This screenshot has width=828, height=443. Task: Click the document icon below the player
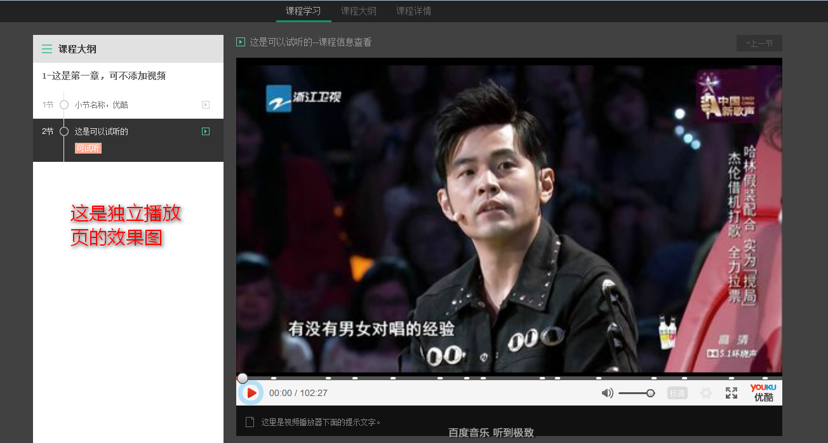tap(250, 422)
